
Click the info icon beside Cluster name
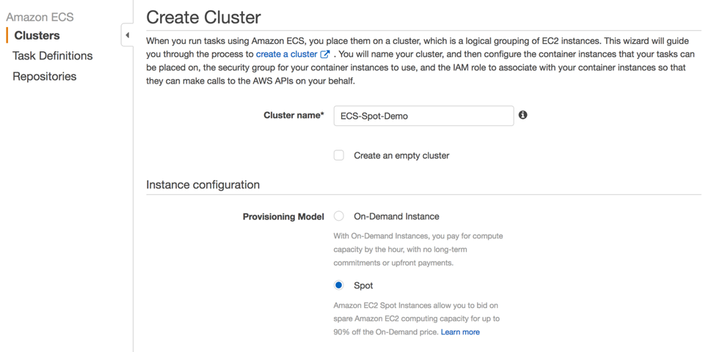click(522, 115)
